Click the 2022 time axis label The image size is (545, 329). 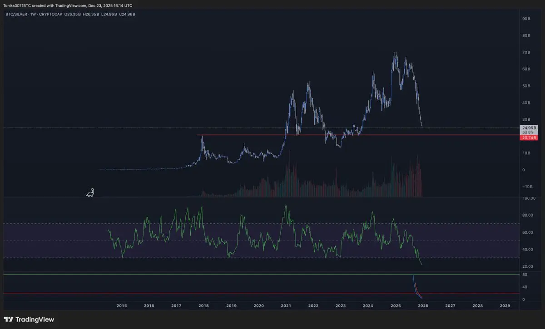(x=313, y=306)
